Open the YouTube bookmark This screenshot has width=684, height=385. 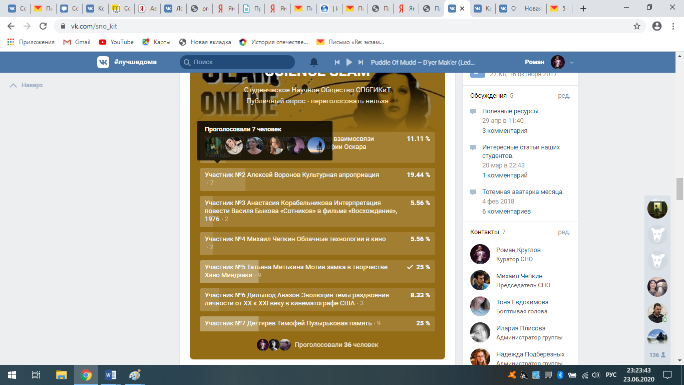click(116, 42)
